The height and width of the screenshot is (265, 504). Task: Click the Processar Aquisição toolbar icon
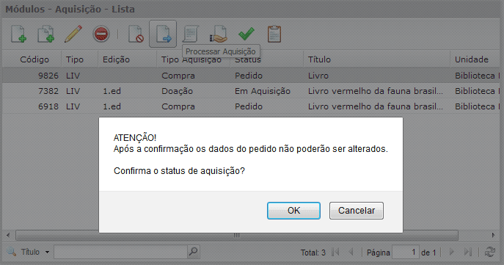163,34
